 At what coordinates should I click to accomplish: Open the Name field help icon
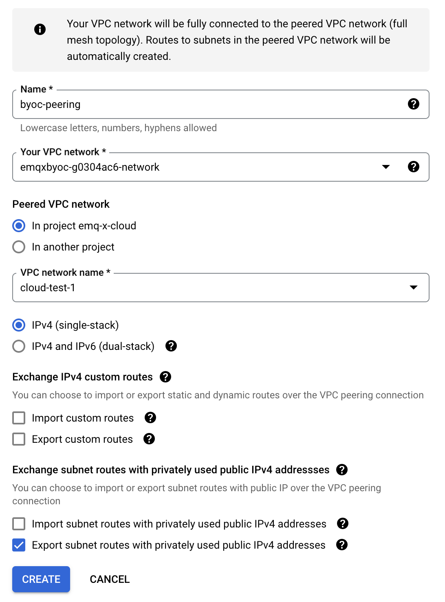click(414, 104)
